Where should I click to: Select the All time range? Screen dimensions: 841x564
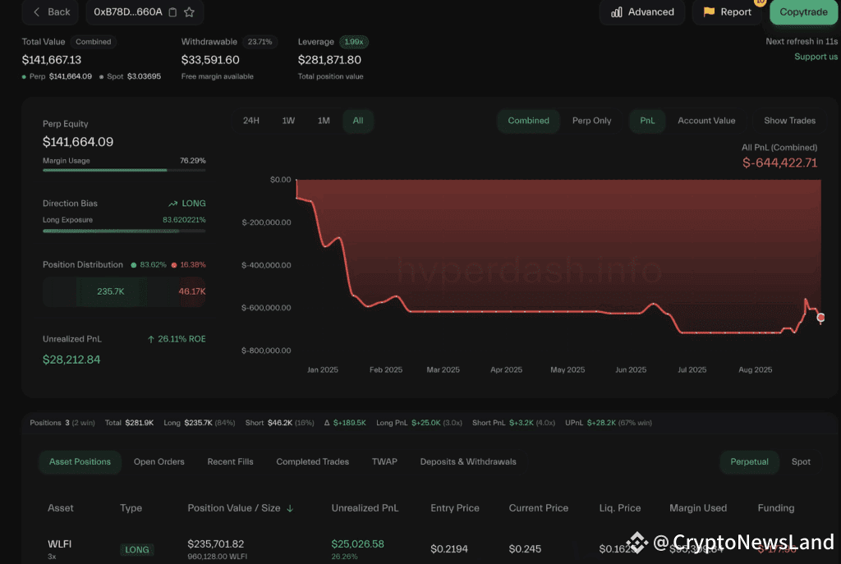coord(358,121)
